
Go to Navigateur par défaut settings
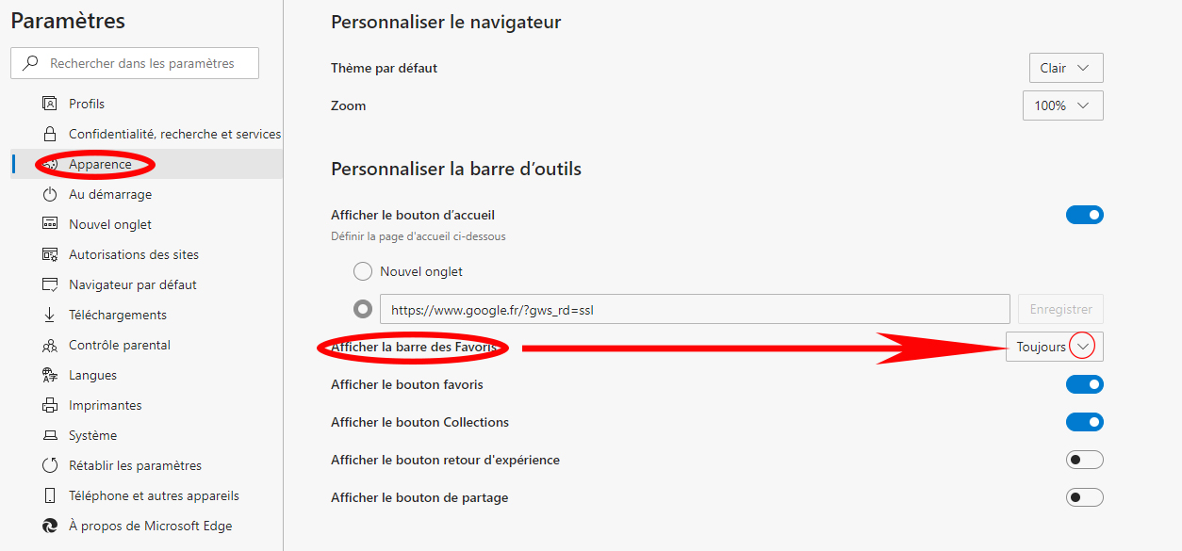tap(133, 284)
